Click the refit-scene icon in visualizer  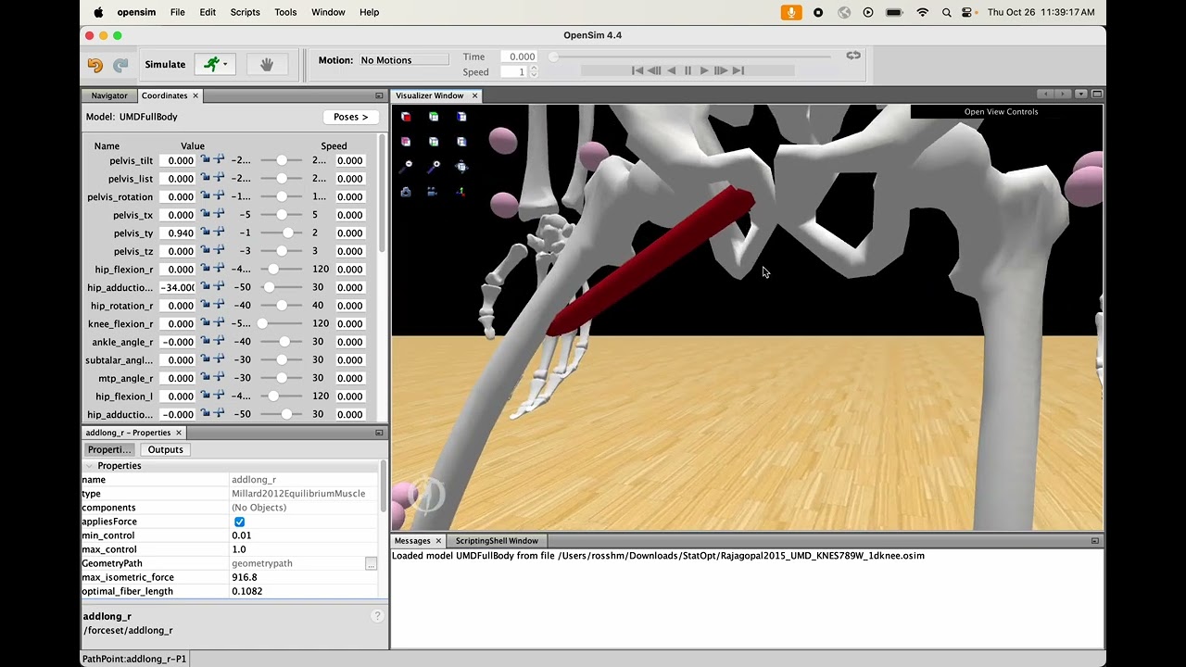[x=461, y=166]
